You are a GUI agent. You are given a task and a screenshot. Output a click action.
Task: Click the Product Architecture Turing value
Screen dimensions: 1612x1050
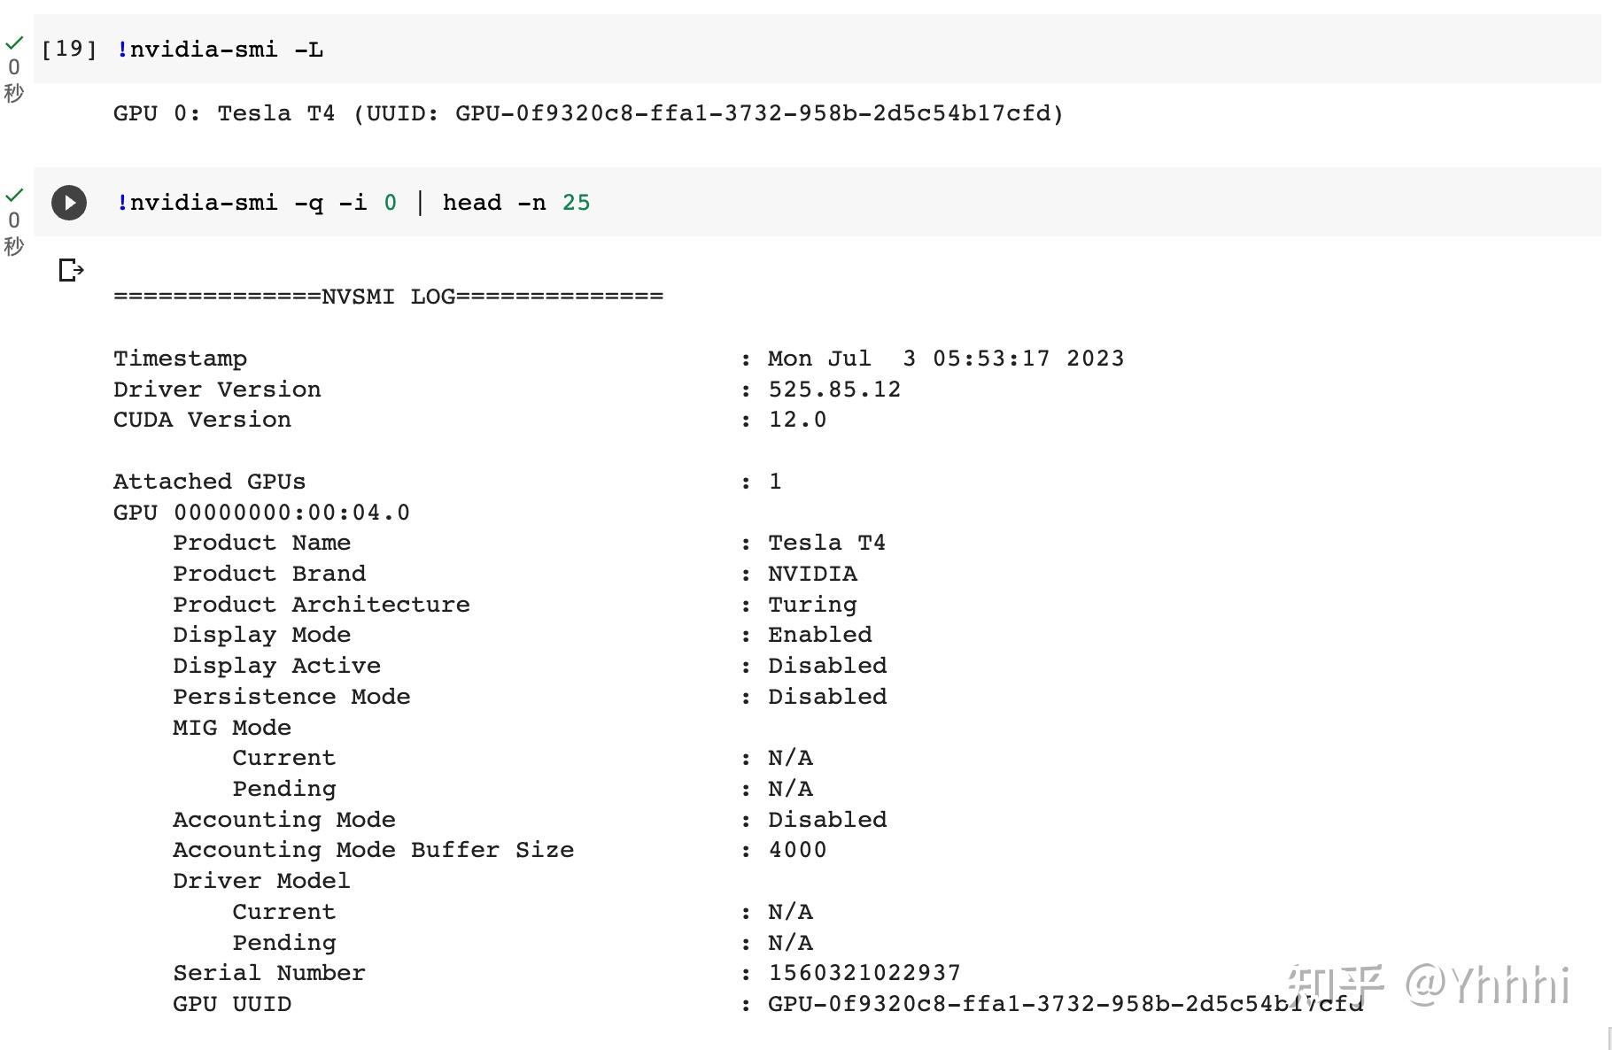812,605
